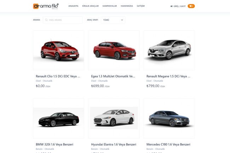
Task: Click Mercedes C180 1.6 Veya Benzeri title
Action: tap(168, 144)
